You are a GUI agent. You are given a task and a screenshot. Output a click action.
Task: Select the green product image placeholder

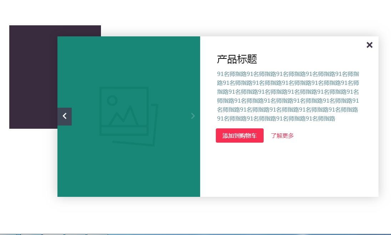click(129, 116)
